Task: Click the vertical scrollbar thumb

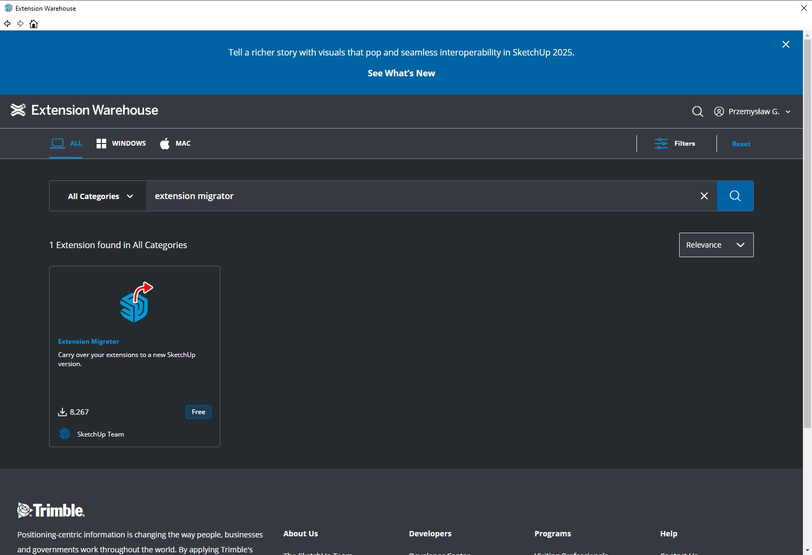Action: click(807, 233)
